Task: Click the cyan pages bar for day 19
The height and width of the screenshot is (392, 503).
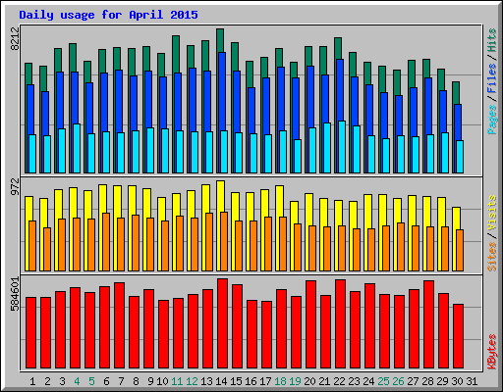Action: [x=298, y=156]
